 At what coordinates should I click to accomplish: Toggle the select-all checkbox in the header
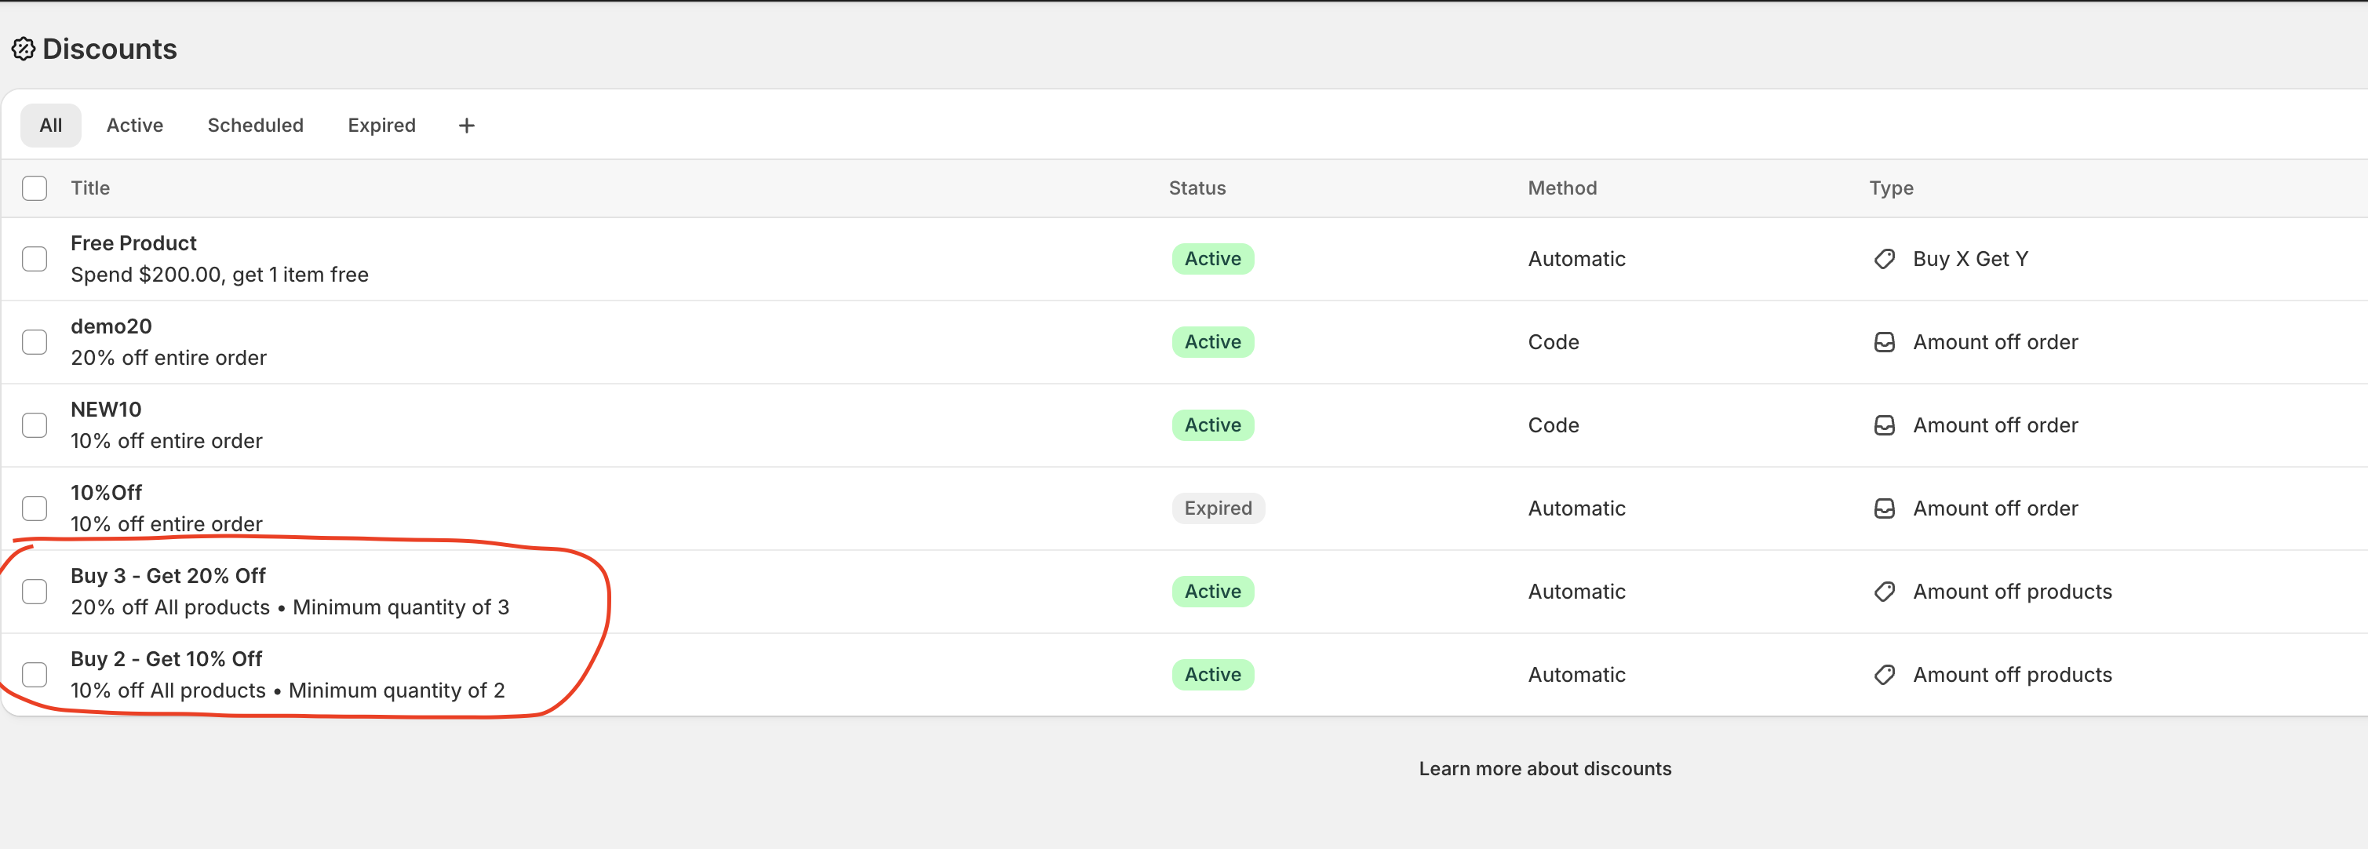[35, 188]
